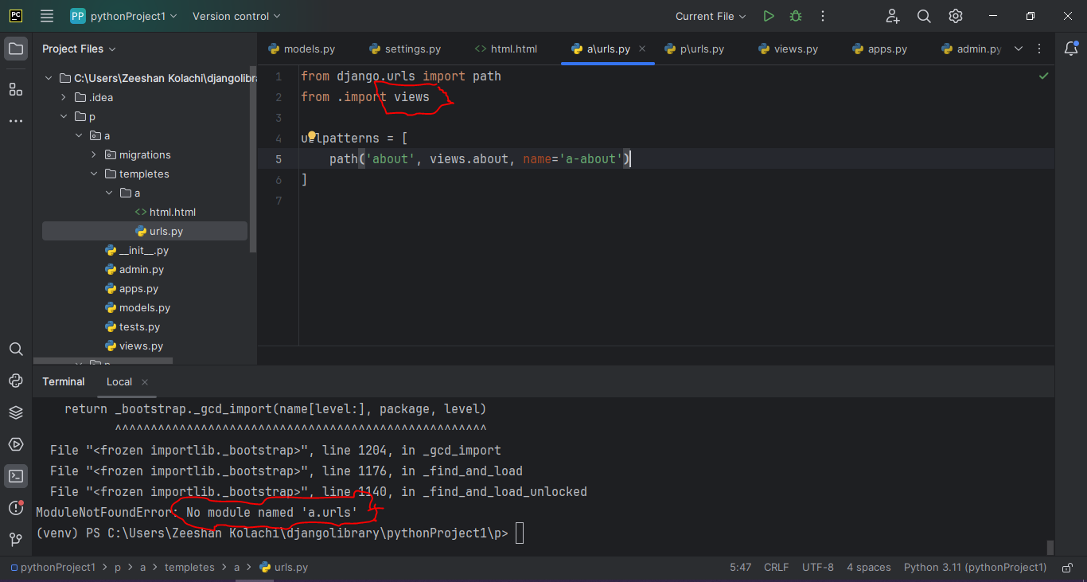Open IDE settings gear icon

[956, 16]
